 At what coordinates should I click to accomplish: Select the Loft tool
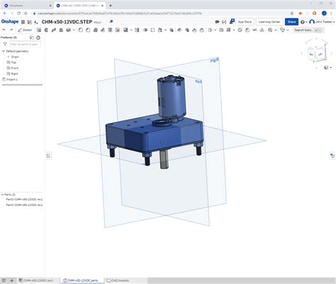pyautogui.click(x=61, y=30)
